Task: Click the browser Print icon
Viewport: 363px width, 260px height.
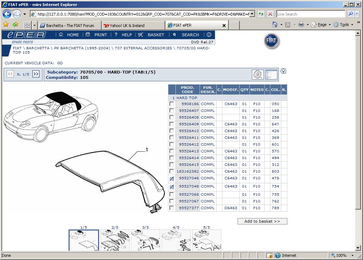Action: (x=301, y=25)
